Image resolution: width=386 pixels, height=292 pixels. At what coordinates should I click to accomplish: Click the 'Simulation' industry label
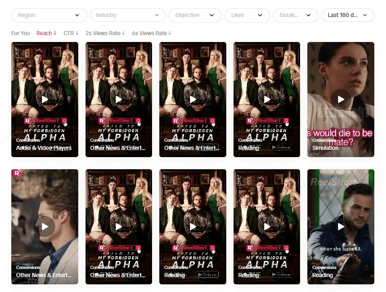325,148
